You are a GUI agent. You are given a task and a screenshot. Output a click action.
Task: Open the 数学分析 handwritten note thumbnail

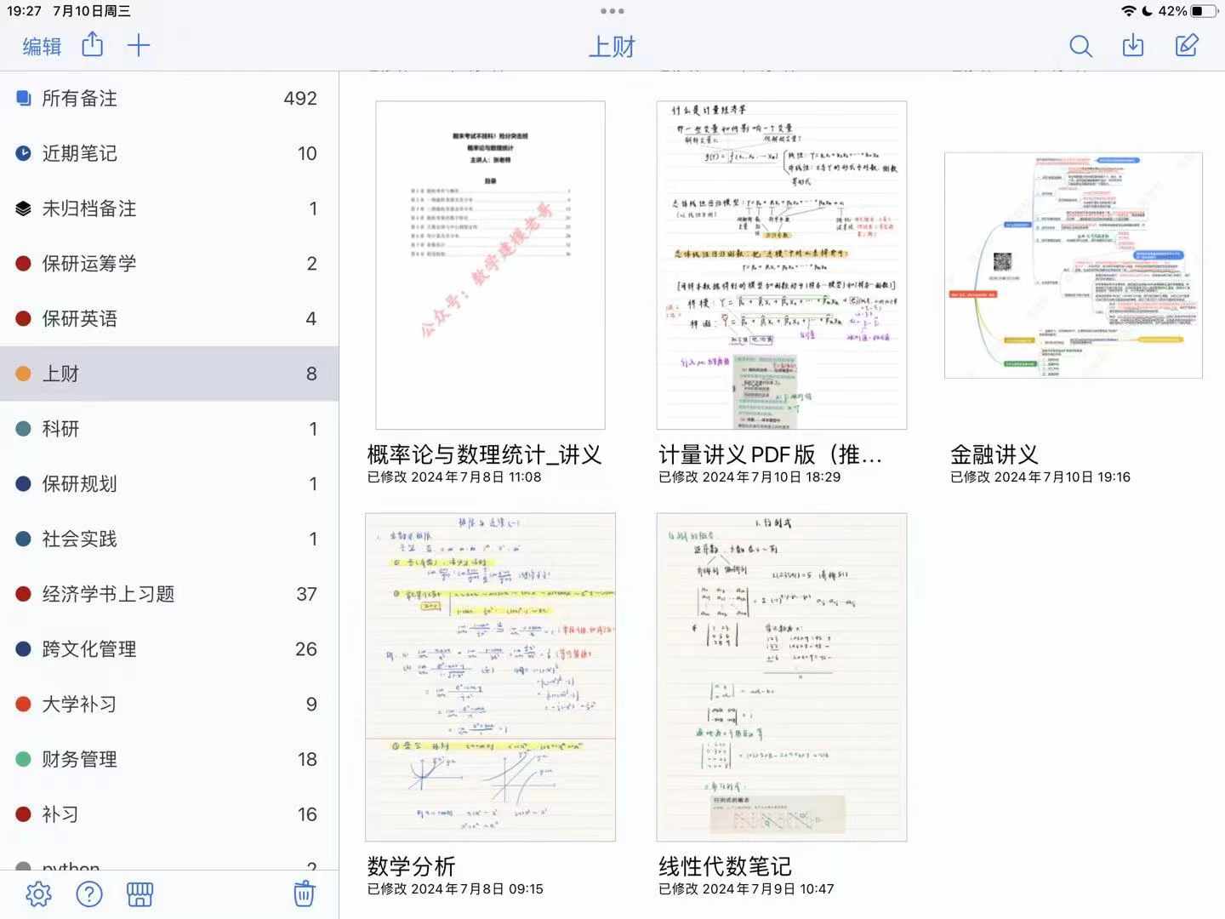[x=490, y=677]
